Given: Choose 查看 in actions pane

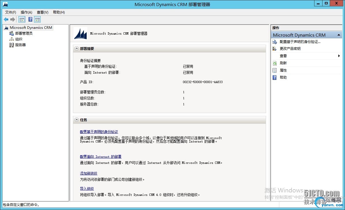Looking at the screenshot, I should [x=283, y=56].
